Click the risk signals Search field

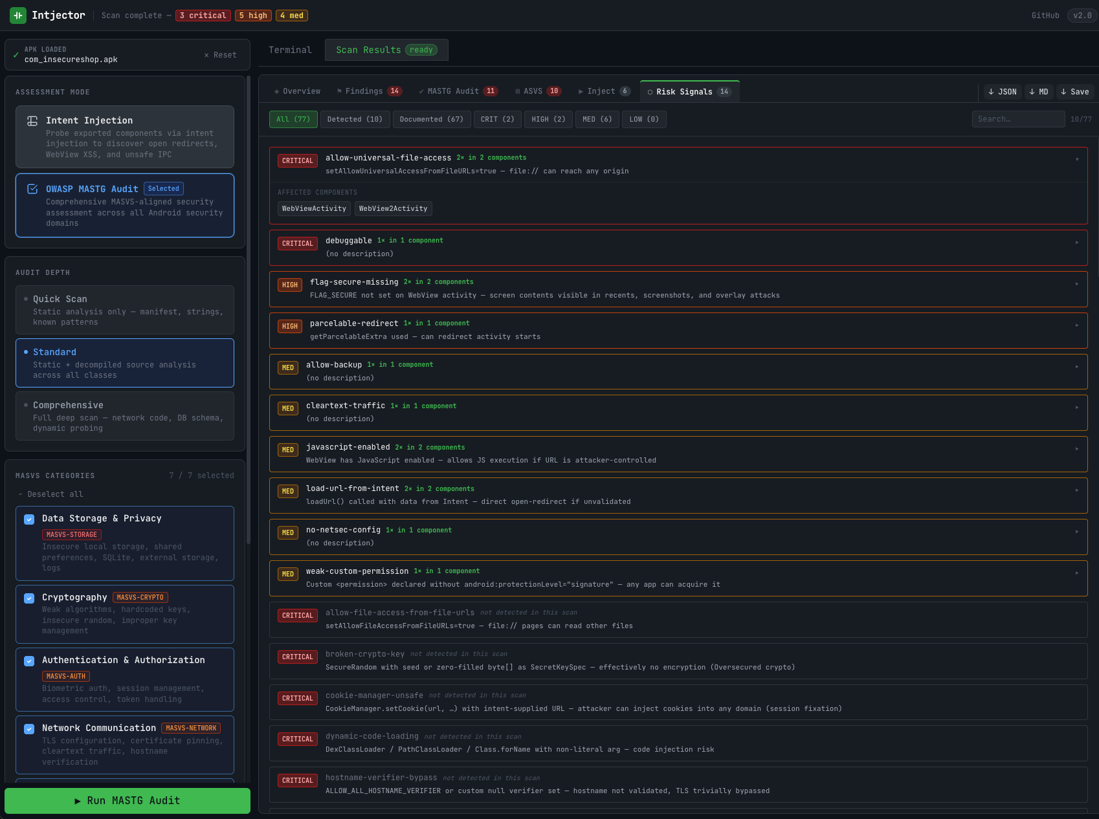pyautogui.click(x=1017, y=119)
